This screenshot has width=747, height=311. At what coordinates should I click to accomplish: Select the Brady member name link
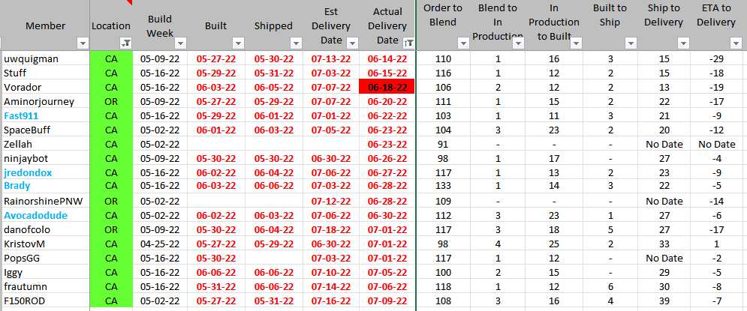click(17, 187)
